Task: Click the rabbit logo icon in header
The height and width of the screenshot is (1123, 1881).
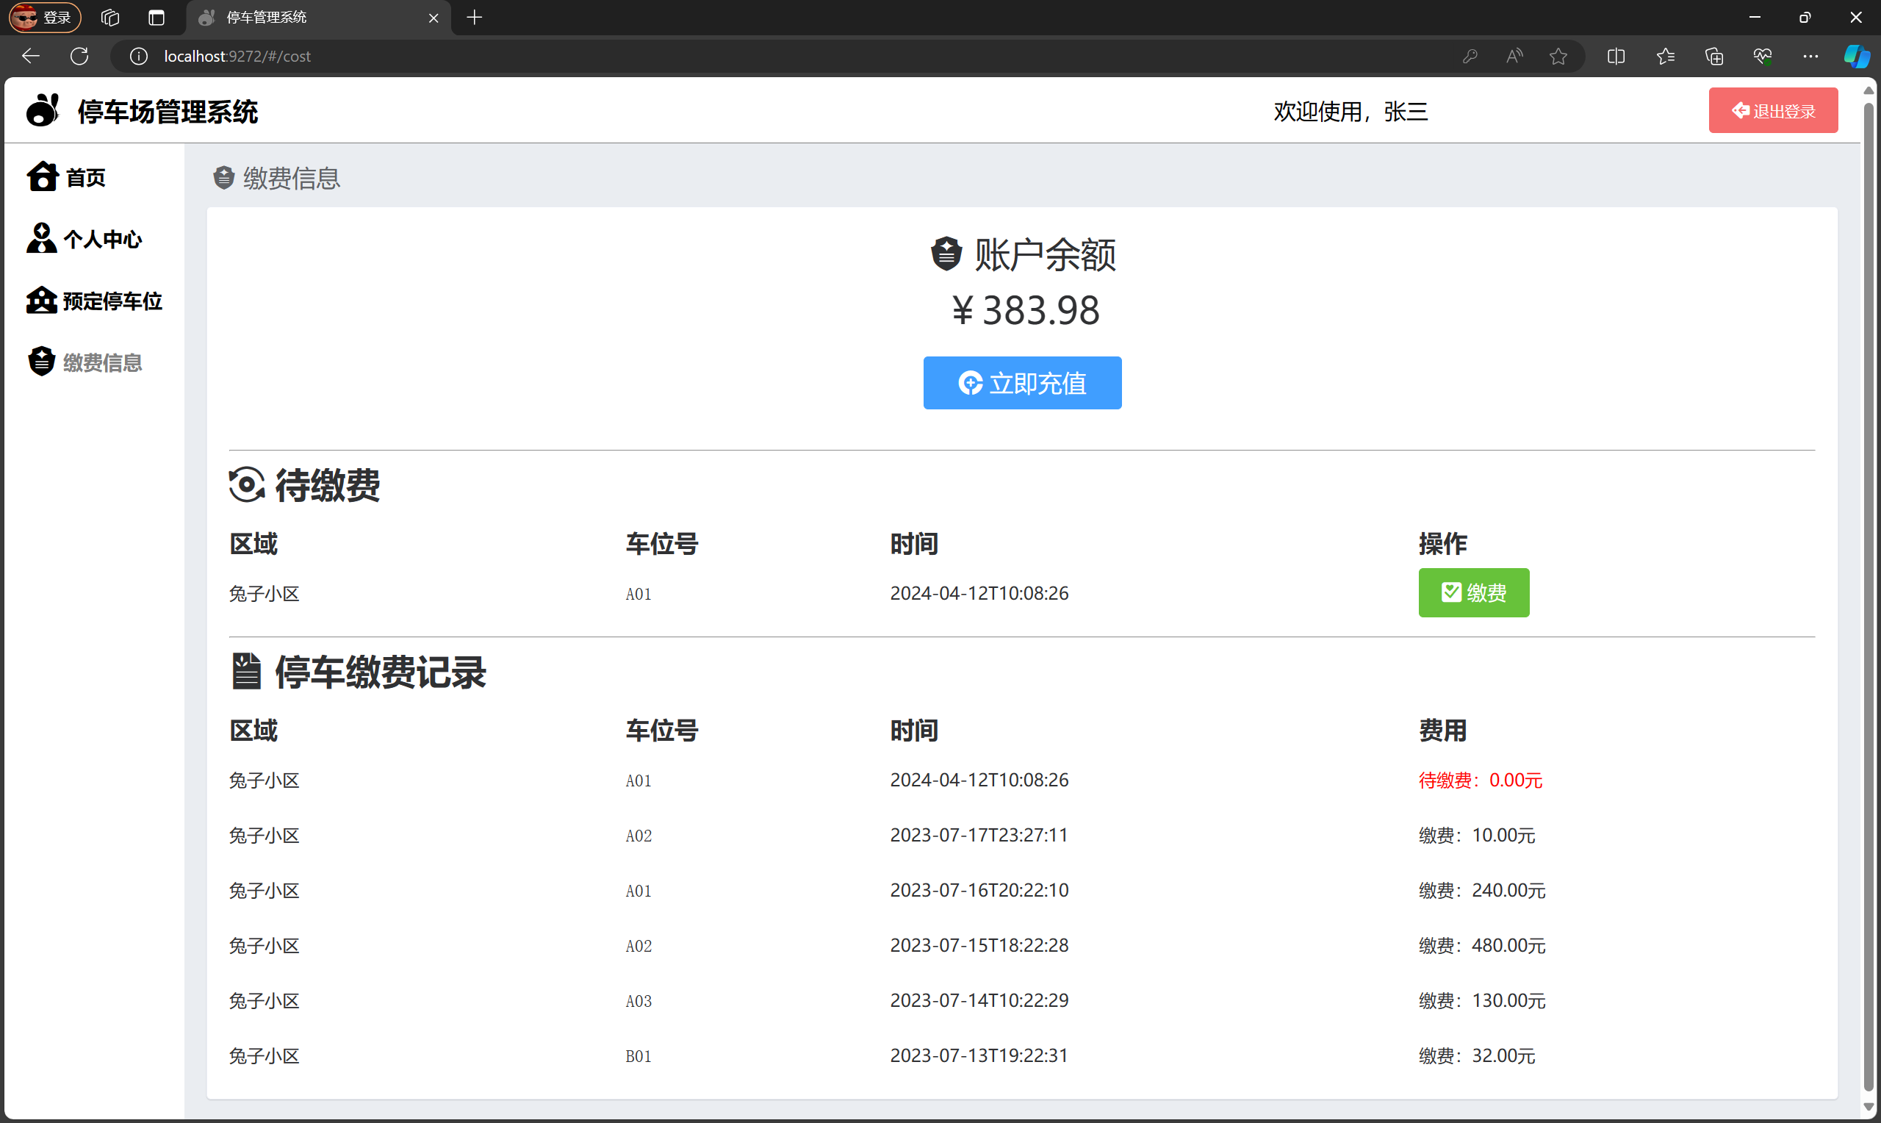Action: click(43, 110)
